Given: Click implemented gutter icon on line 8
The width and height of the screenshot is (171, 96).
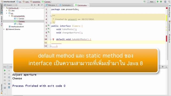Looking at the screenshot, I should pyautogui.click(x=49, y=32).
